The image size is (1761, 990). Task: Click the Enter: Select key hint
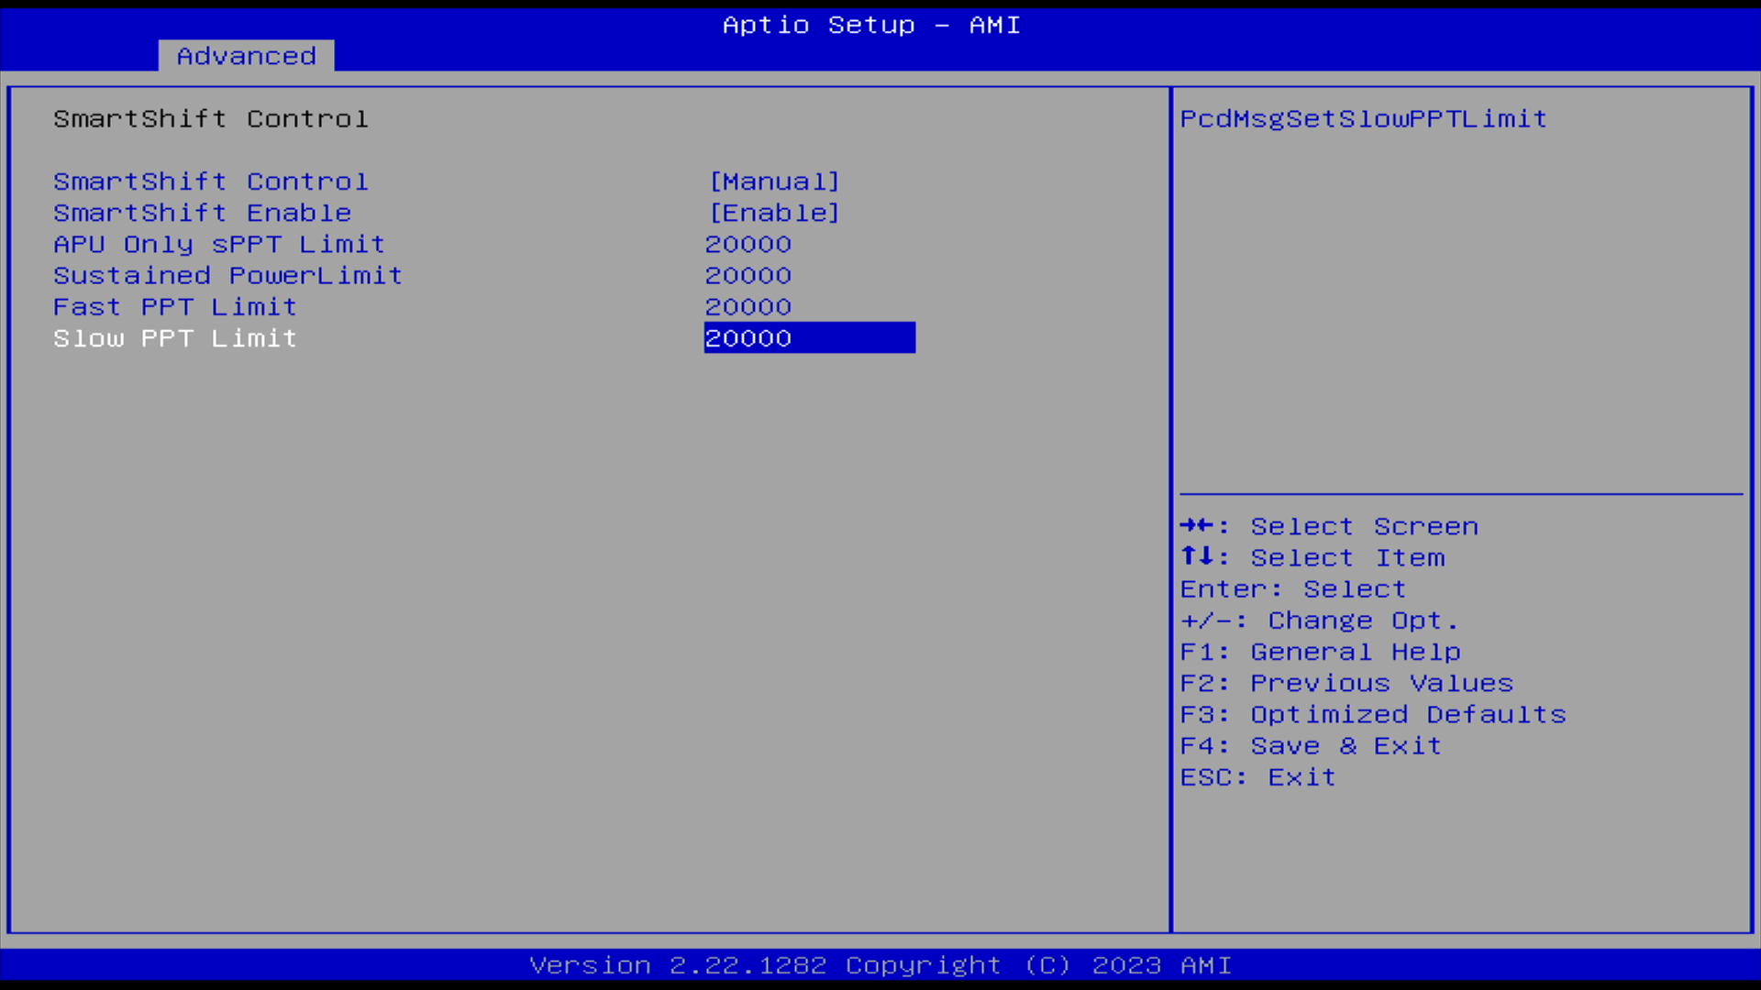1293,588
